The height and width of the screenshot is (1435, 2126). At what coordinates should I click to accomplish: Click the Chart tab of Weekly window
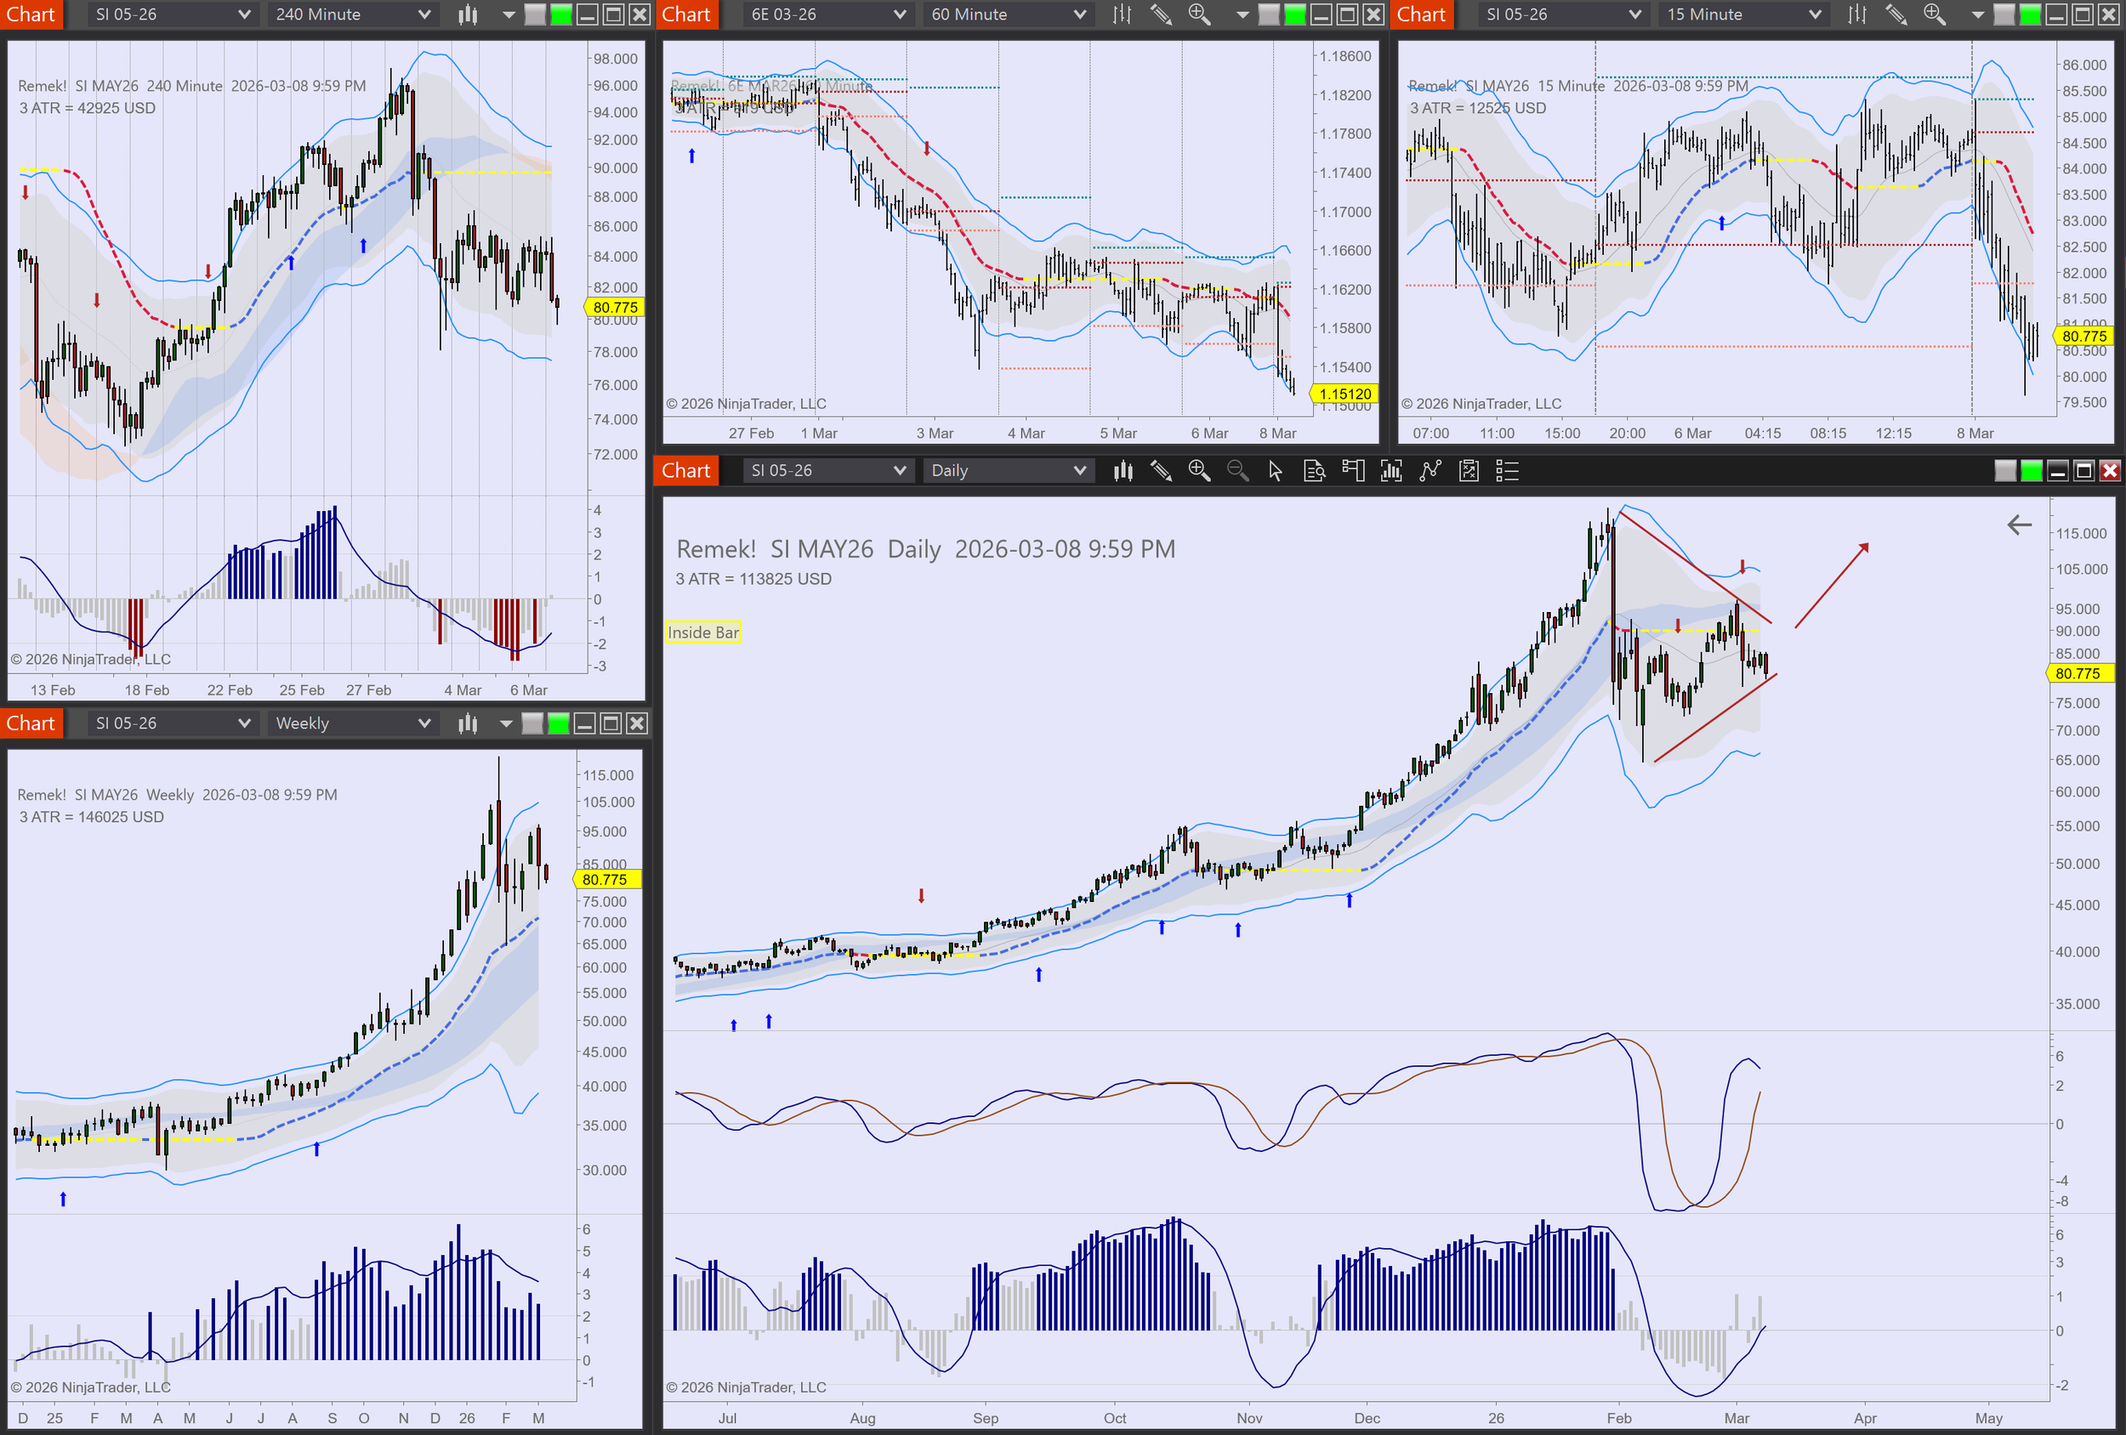(31, 723)
